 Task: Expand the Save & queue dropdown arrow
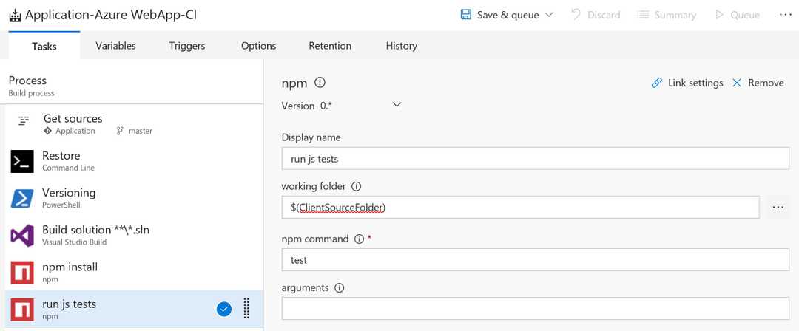pos(549,15)
